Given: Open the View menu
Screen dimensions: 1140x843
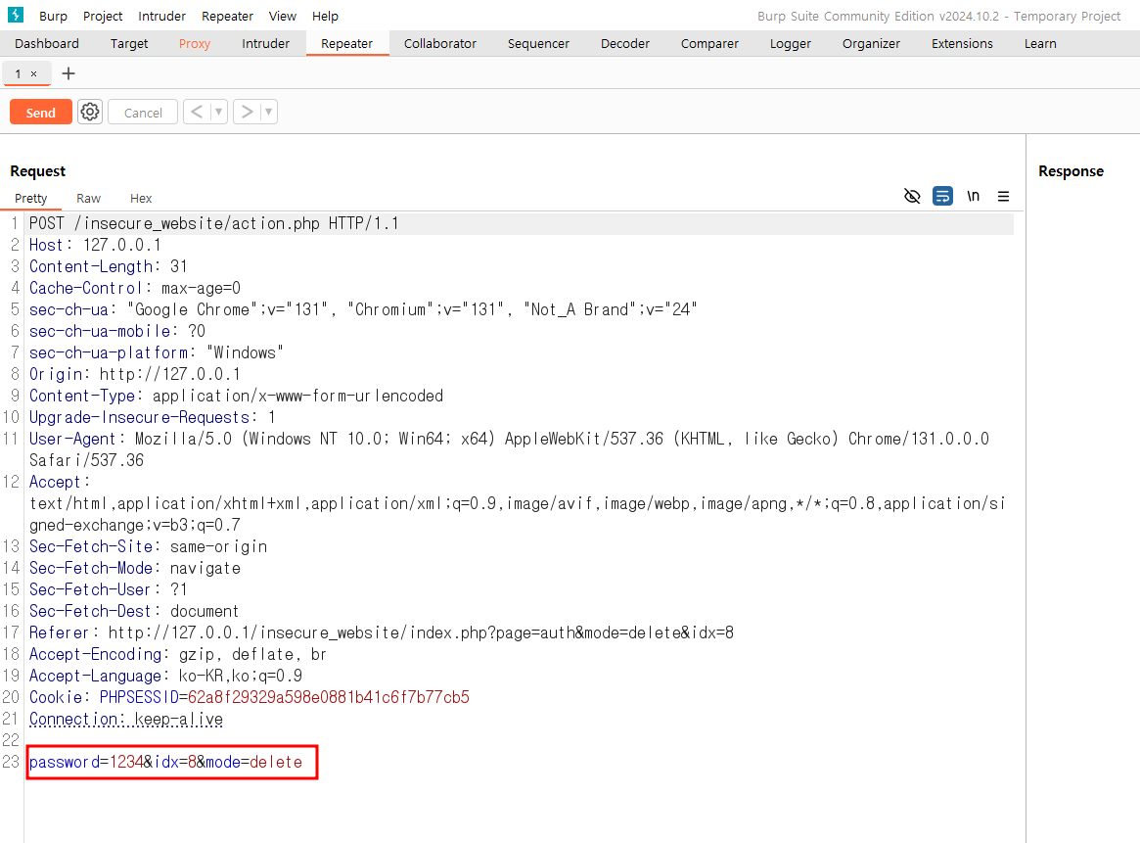Looking at the screenshot, I should (282, 16).
